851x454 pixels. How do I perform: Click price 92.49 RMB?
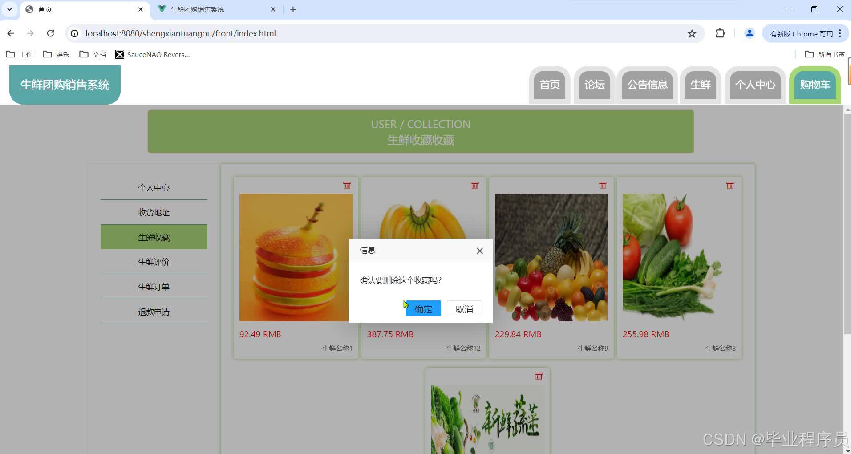tap(260, 334)
